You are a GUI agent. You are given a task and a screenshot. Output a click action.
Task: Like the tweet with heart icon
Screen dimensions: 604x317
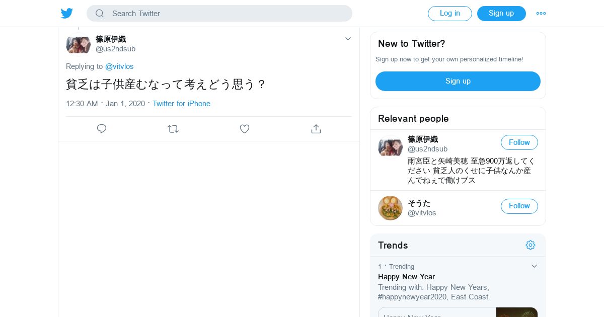click(245, 129)
